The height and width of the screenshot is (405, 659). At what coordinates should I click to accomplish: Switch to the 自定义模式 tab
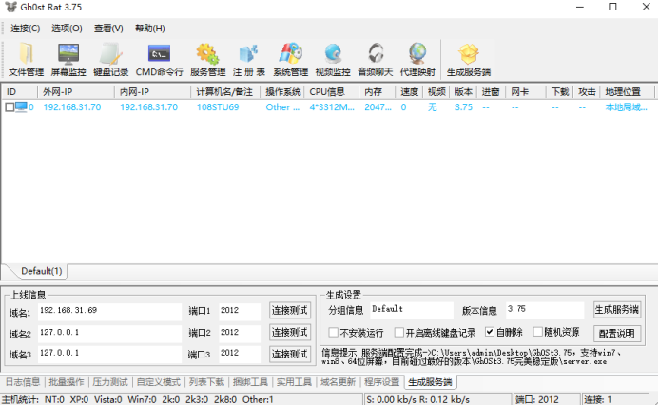159,382
